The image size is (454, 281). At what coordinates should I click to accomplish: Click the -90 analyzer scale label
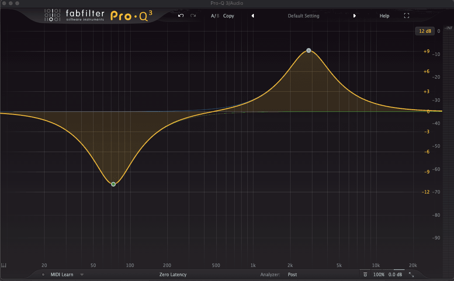click(x=436, y=238)
